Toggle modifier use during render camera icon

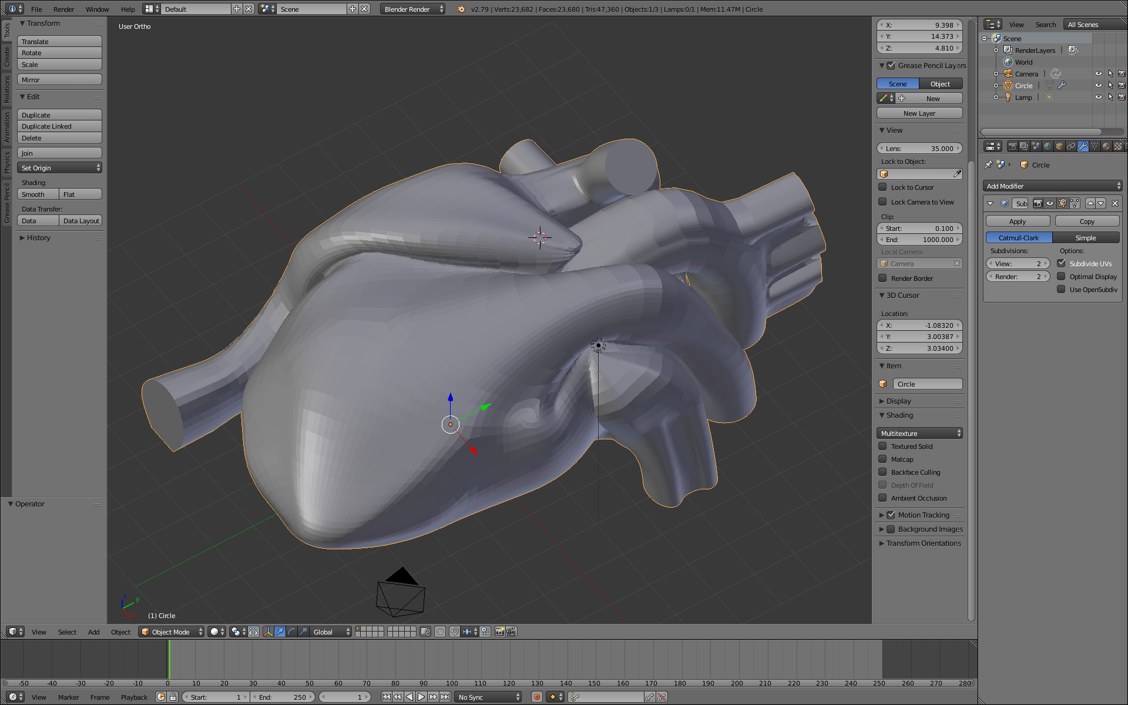point(1038,203)
